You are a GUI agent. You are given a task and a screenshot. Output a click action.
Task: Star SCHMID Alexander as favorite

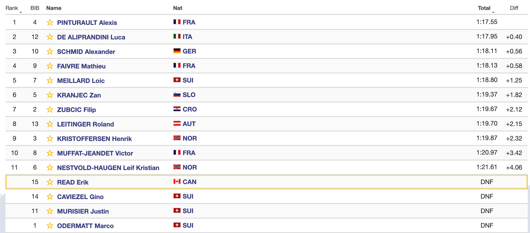tap(50, 52)
